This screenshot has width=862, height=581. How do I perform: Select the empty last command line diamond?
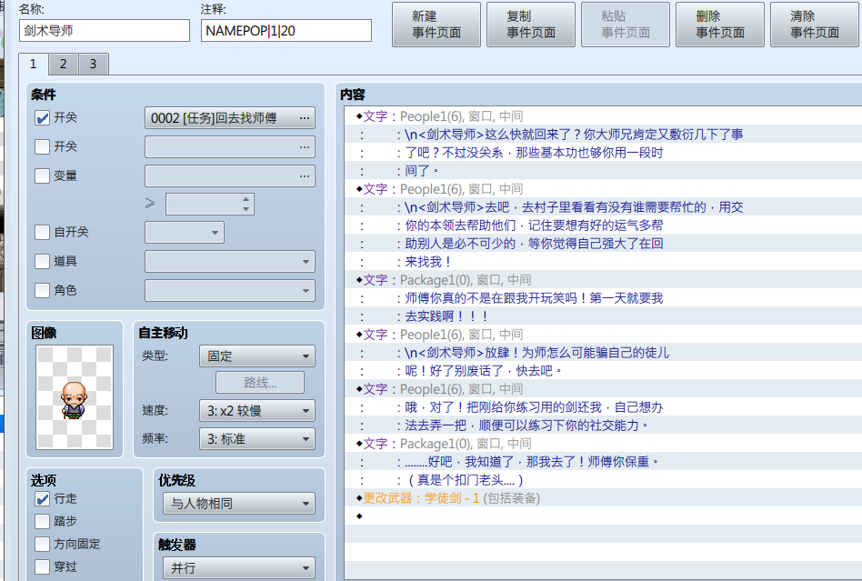pyautogui.click(x=359, y=516)
